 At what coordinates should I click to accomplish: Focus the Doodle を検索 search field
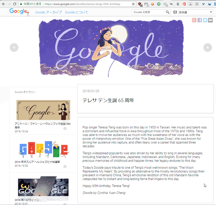click(x=149, y=12)
